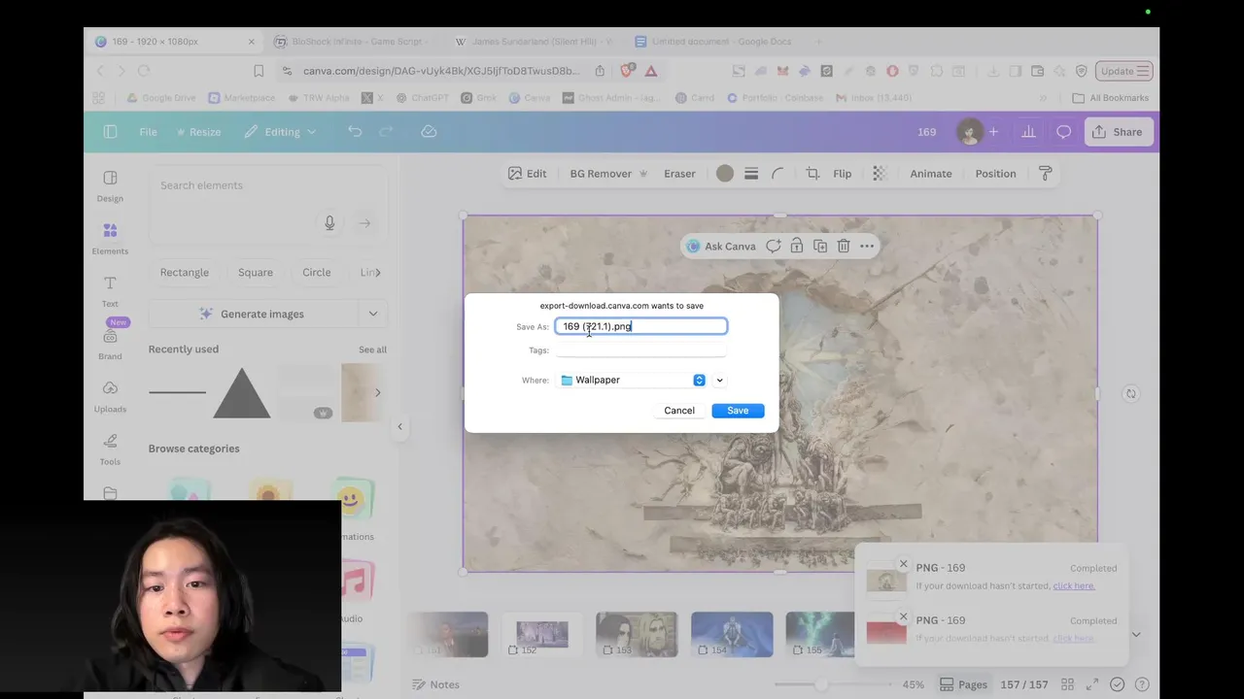Screen dimensions: 1244x699
Task: Expand the save dialog with chevron button
Action: pos(719,381)
